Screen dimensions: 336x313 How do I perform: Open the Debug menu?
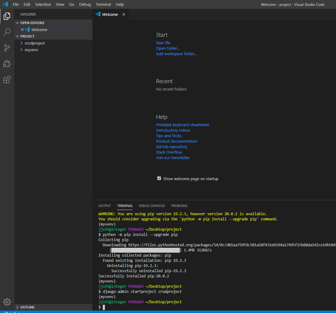[x=85, y=4]
